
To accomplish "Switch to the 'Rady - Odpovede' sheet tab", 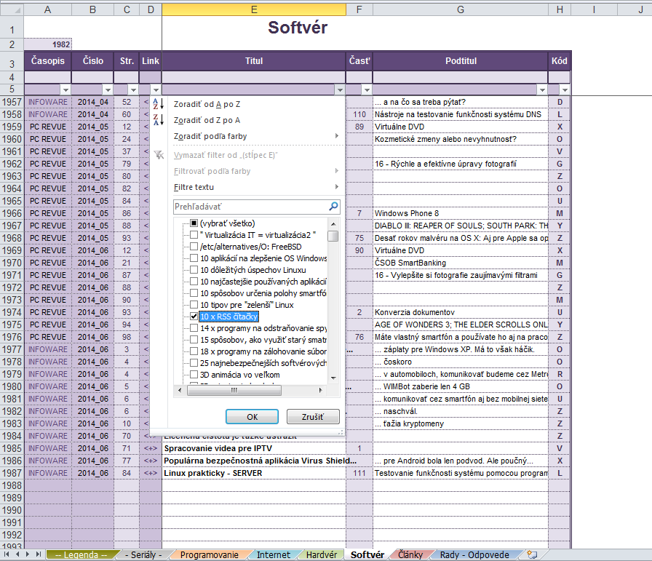I will click(474, 554).
